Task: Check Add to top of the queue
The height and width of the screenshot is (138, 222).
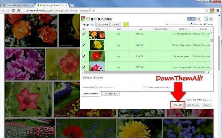Action: point(211,100)
